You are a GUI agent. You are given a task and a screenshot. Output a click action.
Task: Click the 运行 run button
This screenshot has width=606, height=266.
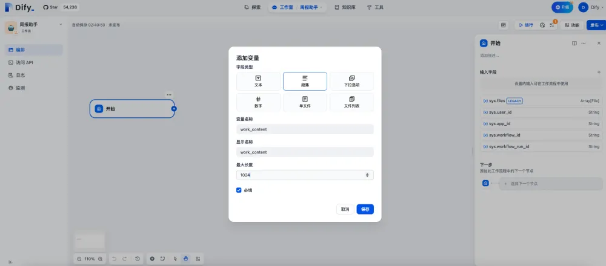point(525,25)
